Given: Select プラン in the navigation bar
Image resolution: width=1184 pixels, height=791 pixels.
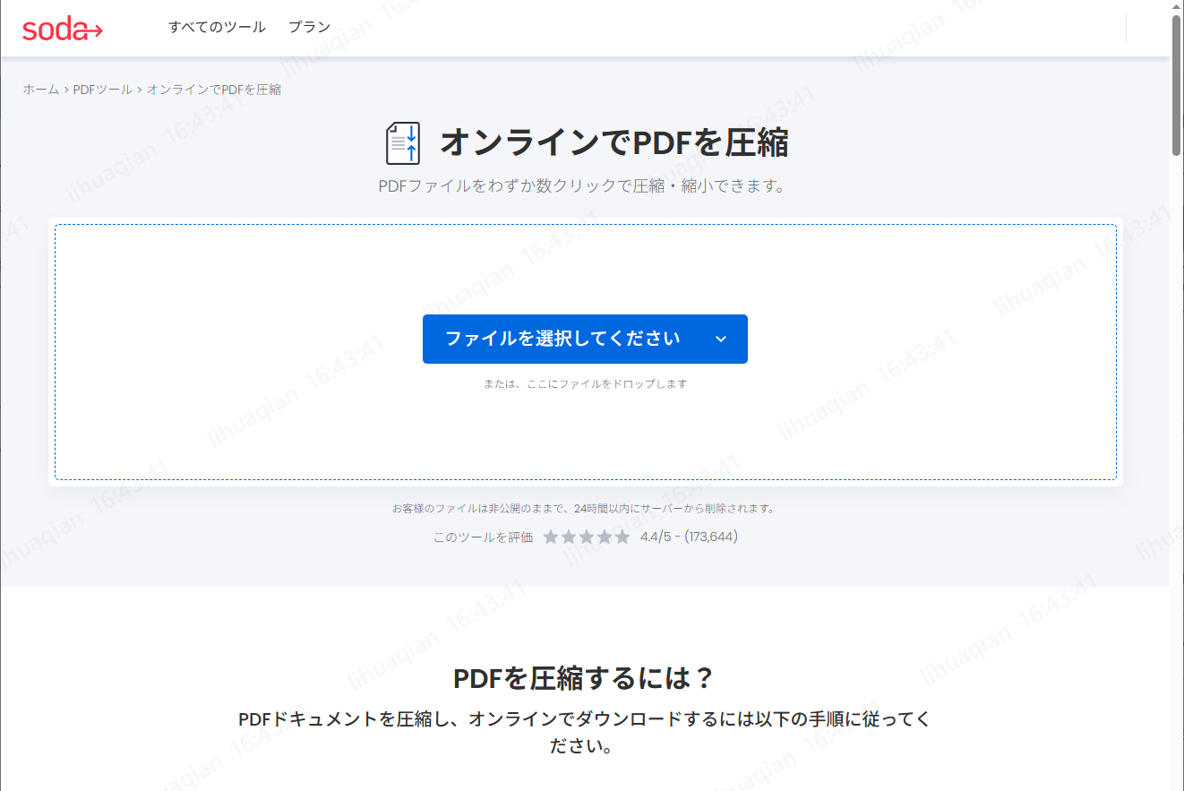Looking at the screenshot, I should [308, 27].
